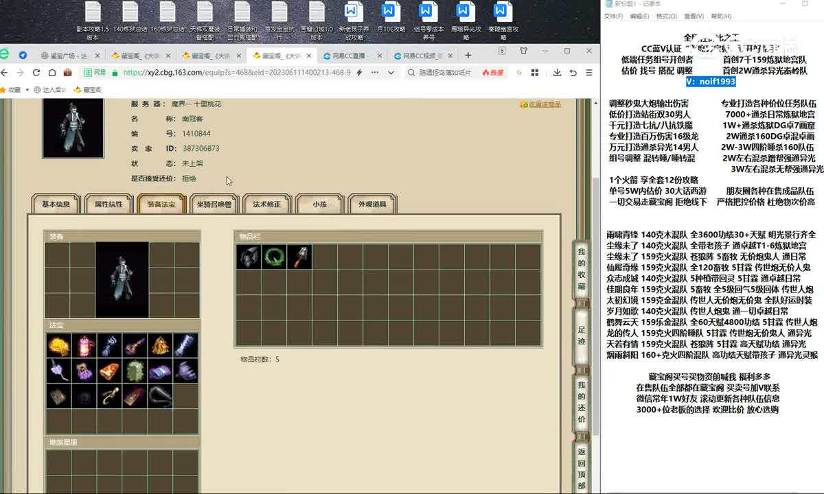Screen dimensions: 824x494
Task: Click the golden cloud treasure in 法宝
Action: coord(58,346)
